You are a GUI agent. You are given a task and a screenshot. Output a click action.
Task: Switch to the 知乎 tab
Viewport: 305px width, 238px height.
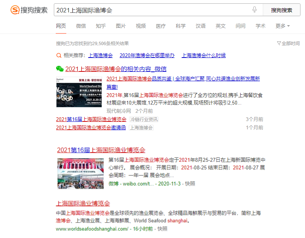pos(100,26)
